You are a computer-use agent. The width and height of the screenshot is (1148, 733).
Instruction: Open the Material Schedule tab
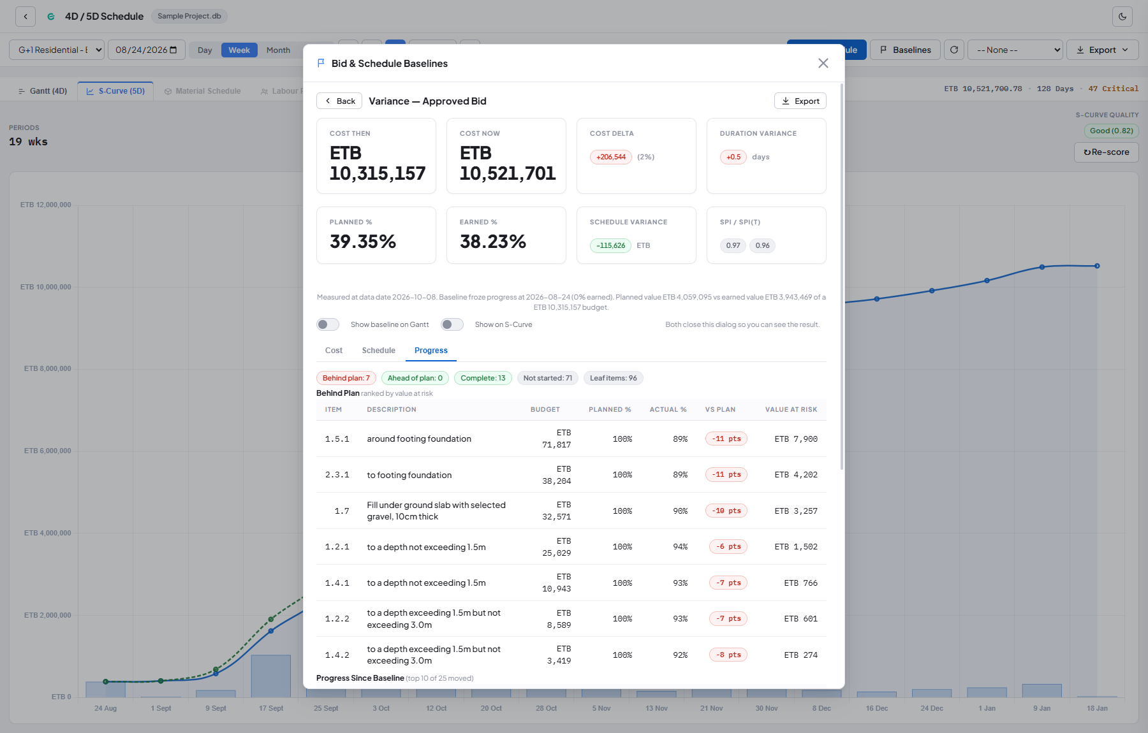pyautogui.click(x=202, y=91)
